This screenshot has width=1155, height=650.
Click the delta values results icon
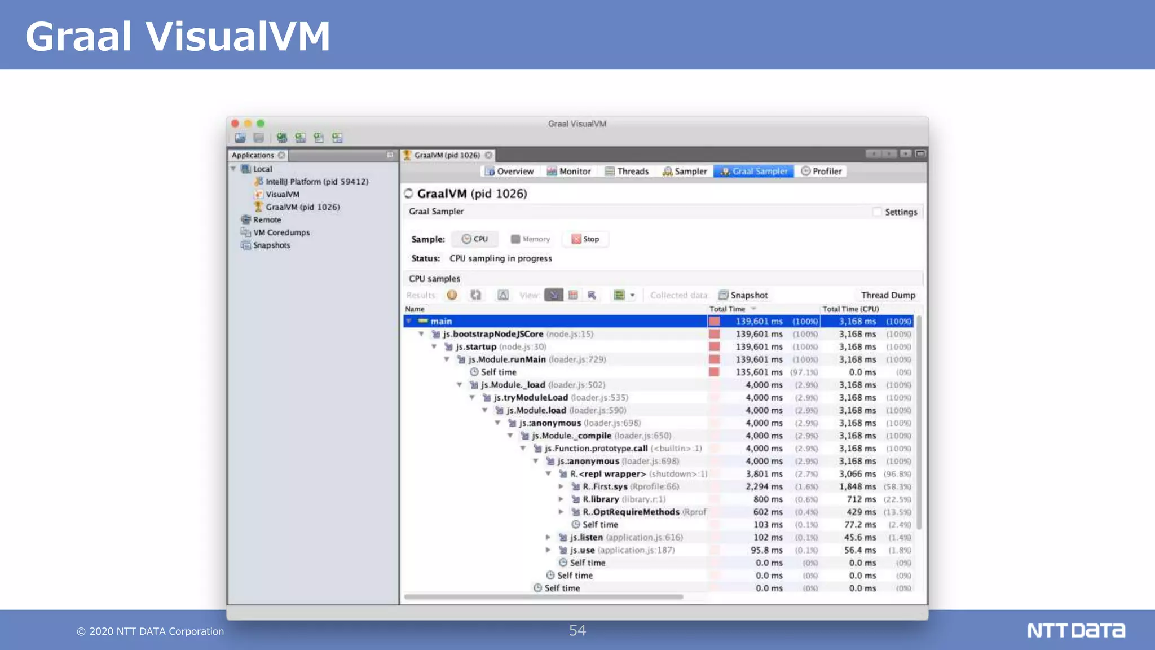click(x=503, y=295)
